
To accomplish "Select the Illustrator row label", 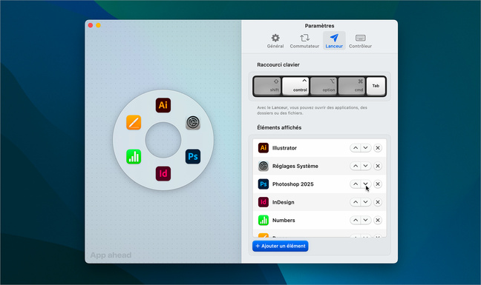I will tap(284, 148).
